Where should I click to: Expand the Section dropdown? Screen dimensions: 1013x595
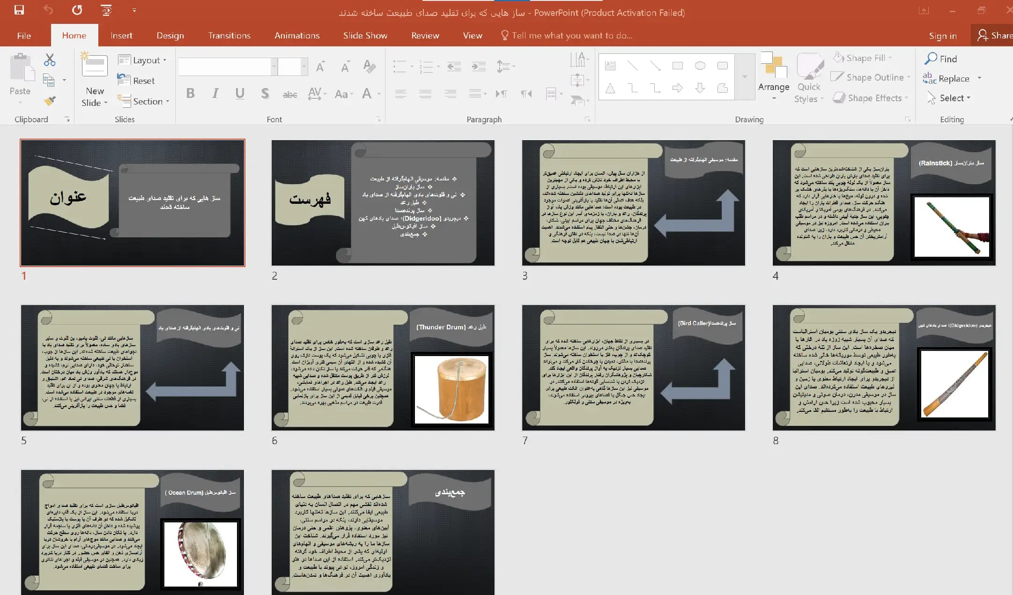click(143, 101)
